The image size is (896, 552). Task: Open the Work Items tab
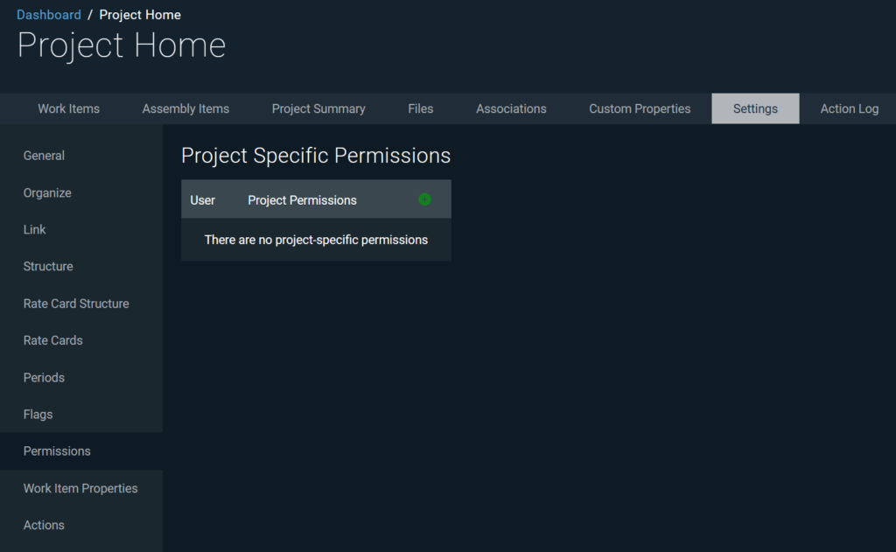[68, 108]
